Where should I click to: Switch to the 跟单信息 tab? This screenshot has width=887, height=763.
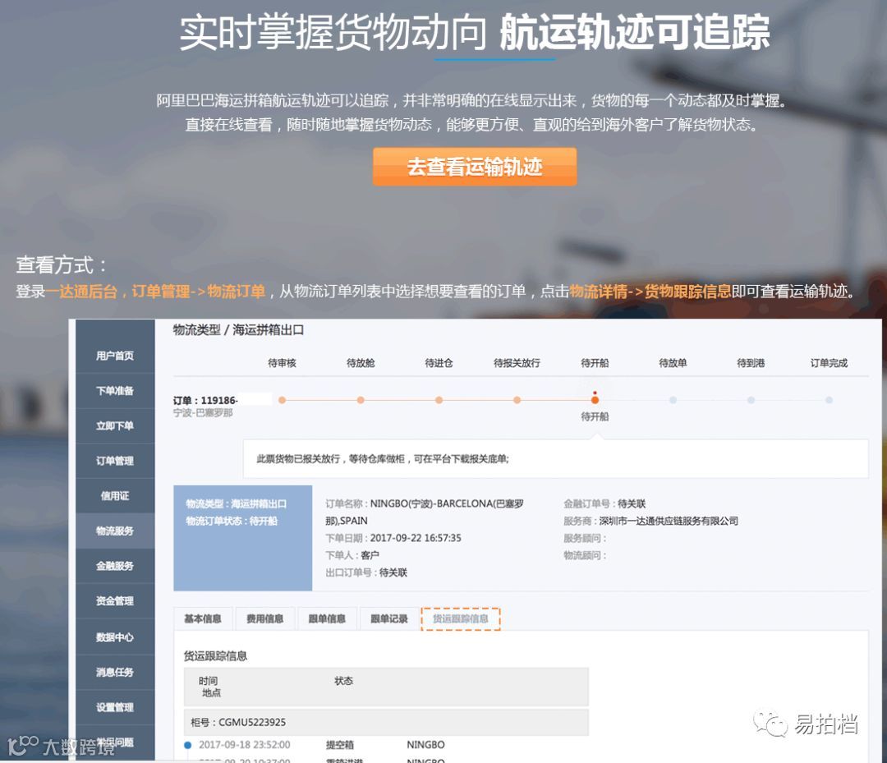(x=327, y=618)
